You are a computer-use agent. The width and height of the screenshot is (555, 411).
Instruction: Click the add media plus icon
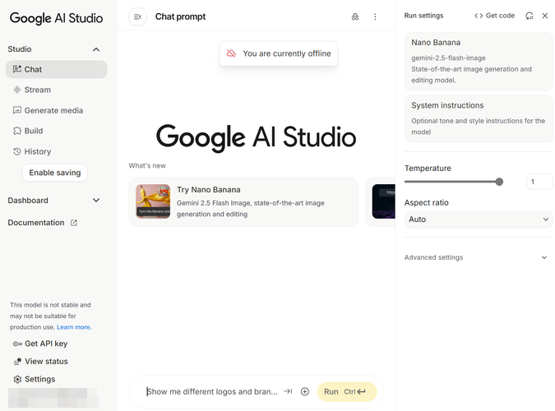point(305,391)
